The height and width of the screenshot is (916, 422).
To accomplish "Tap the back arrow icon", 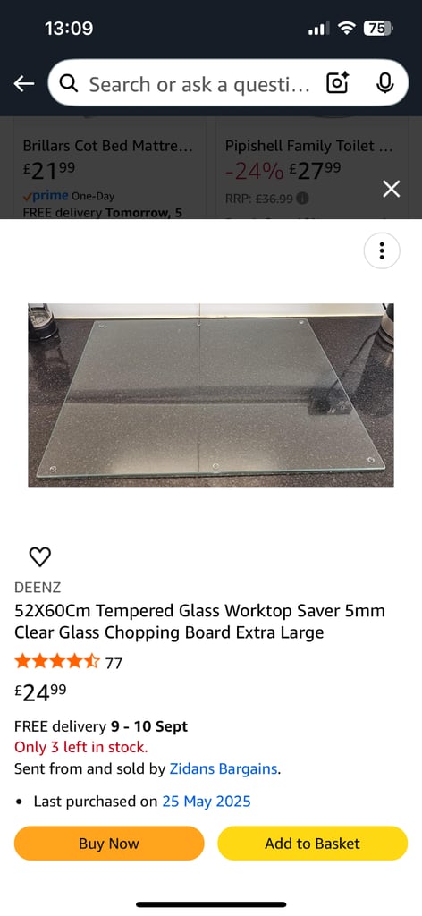I will [x=24, y=84].
